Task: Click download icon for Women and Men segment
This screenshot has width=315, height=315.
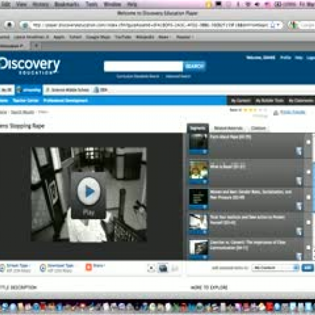Action: pyautogui.click(x=299, y=206)
